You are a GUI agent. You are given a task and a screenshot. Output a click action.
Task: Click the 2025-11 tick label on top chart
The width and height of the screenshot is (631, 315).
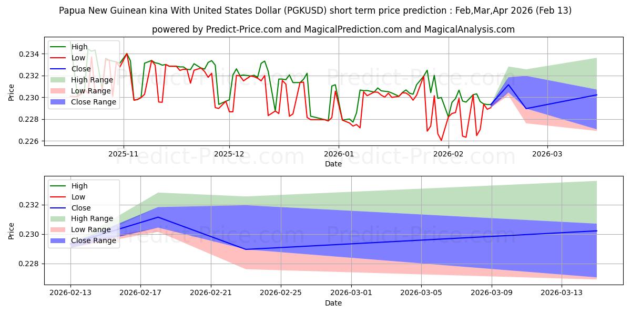coord(124,155)
